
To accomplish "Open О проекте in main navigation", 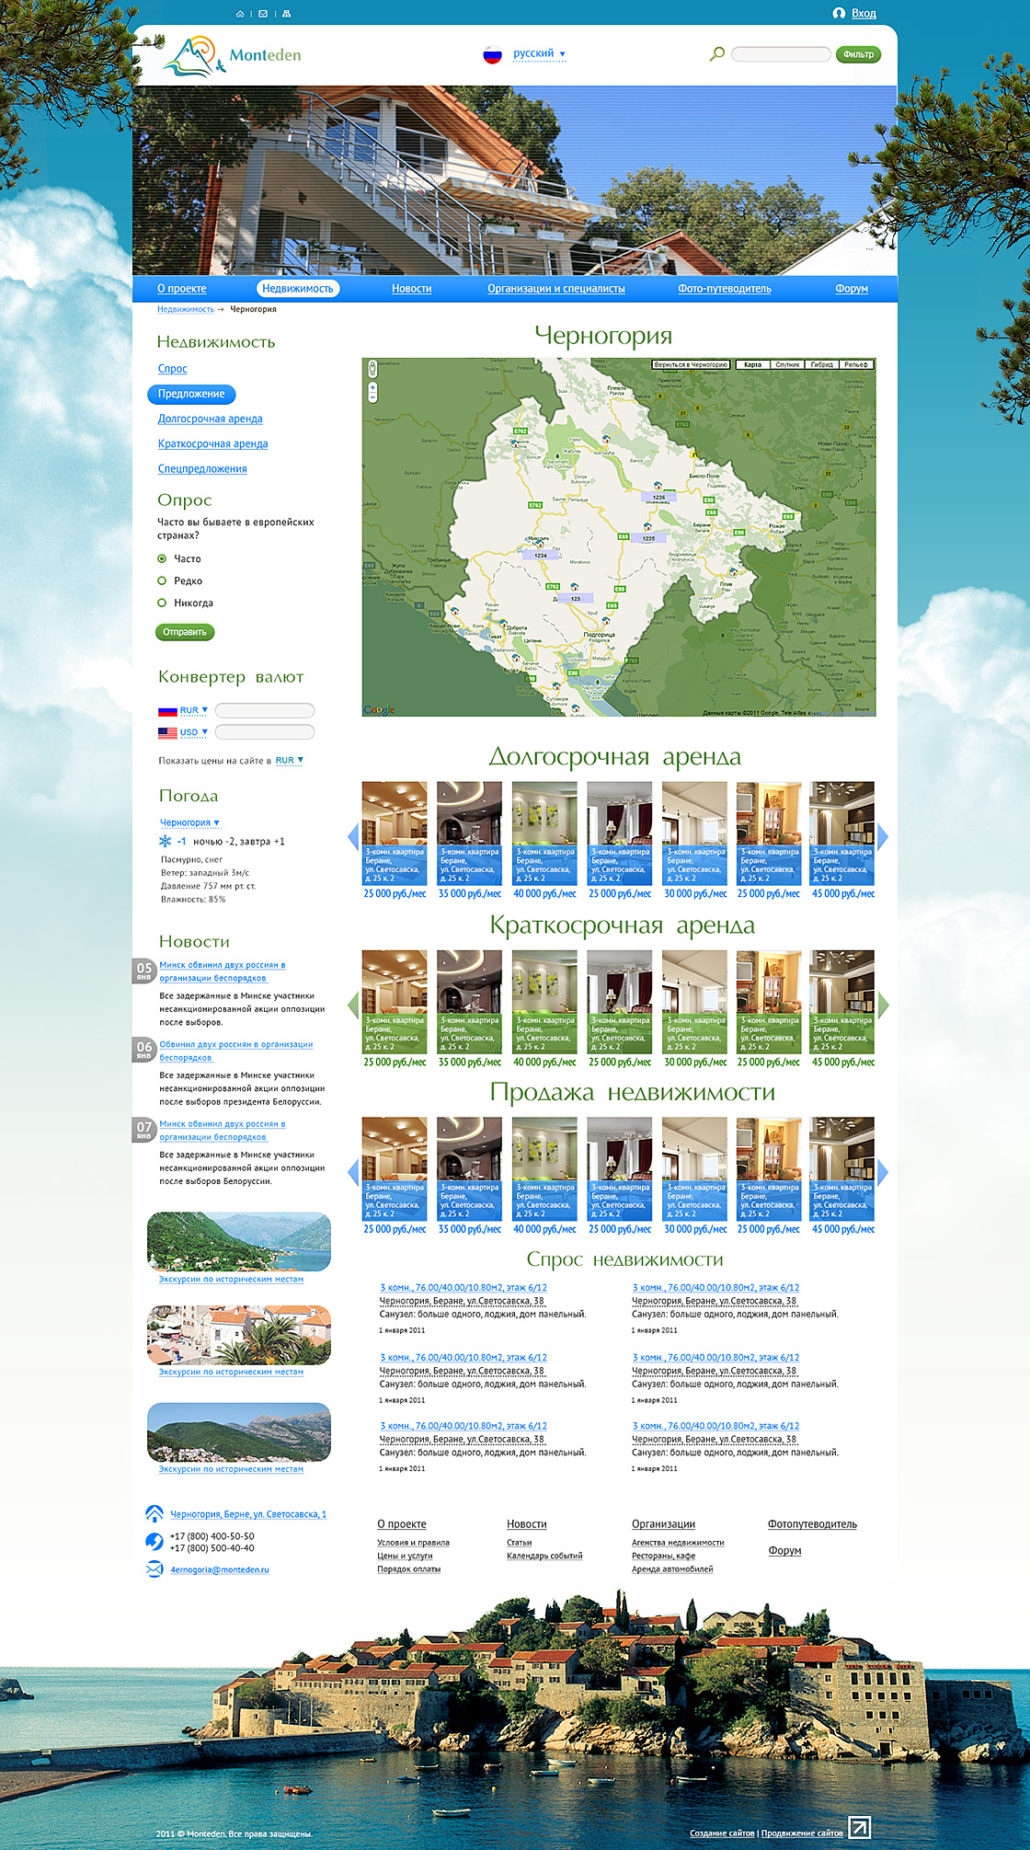I will tap(182, 289).
